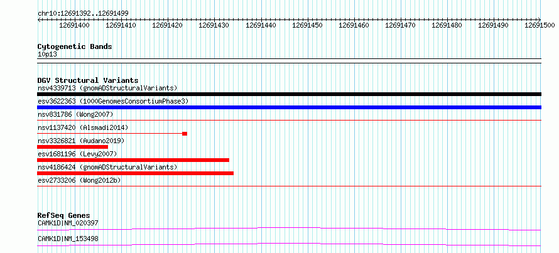The width and height of the screenshot is (559, 253).
Task: Click the thin red esv2733206 variant line
Action: (289, 186)
